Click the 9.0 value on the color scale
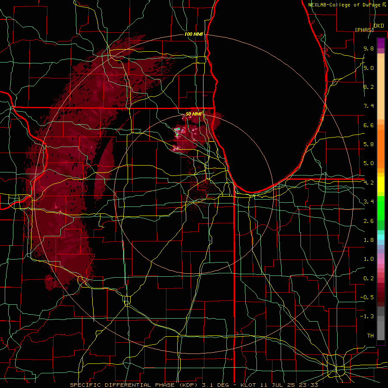 point(369,68)
